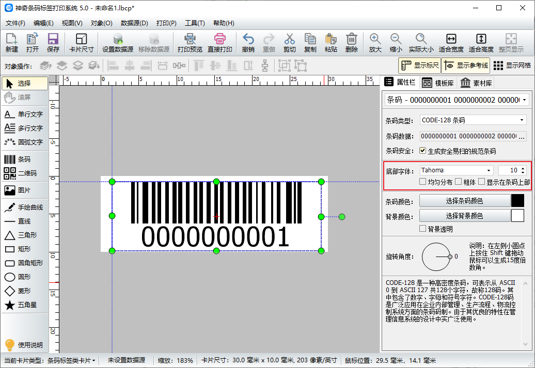The image size is (535, 368).
Task: Select the 图片 image tool
Action: coord(25,190)
